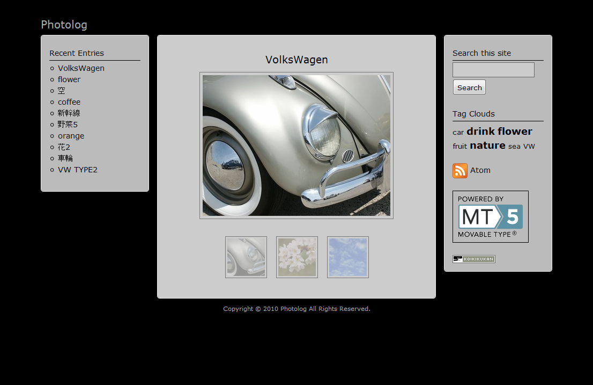Select the sea tag
593x385 pixels.
pyautogui.click(x=514, y=147)
